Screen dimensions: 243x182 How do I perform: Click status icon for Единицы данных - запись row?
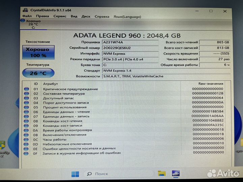(26, 116)
